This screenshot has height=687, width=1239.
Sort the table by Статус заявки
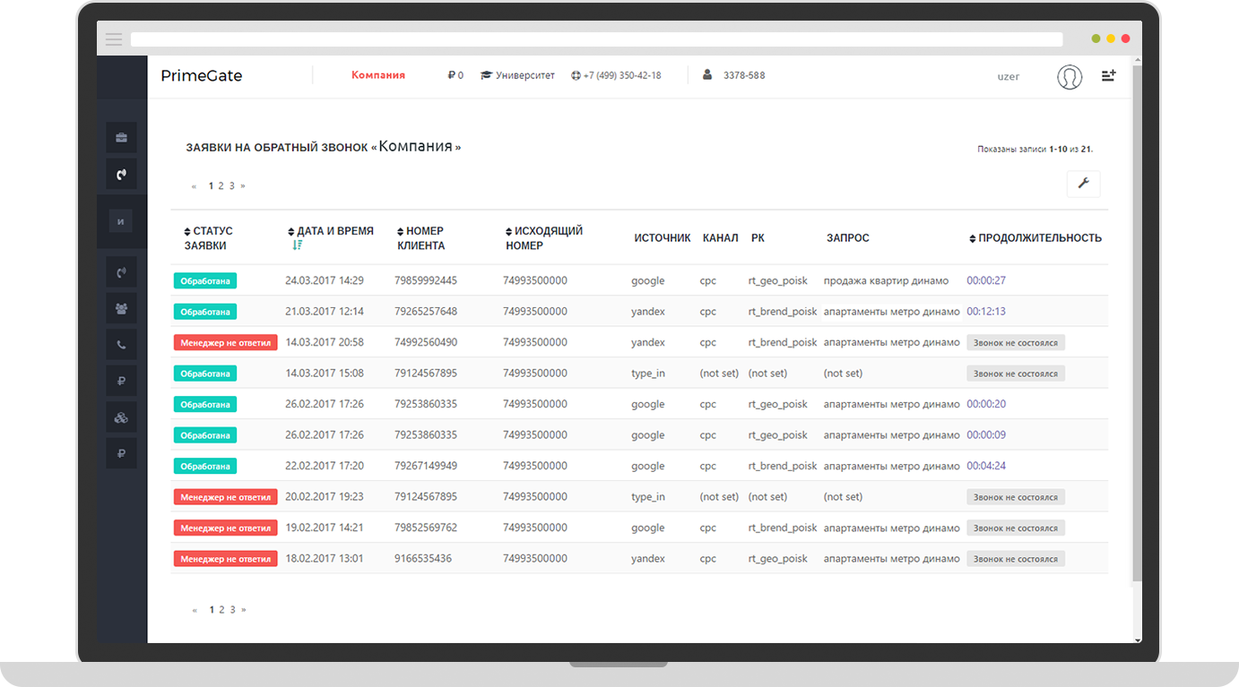(x=208, y=238)
